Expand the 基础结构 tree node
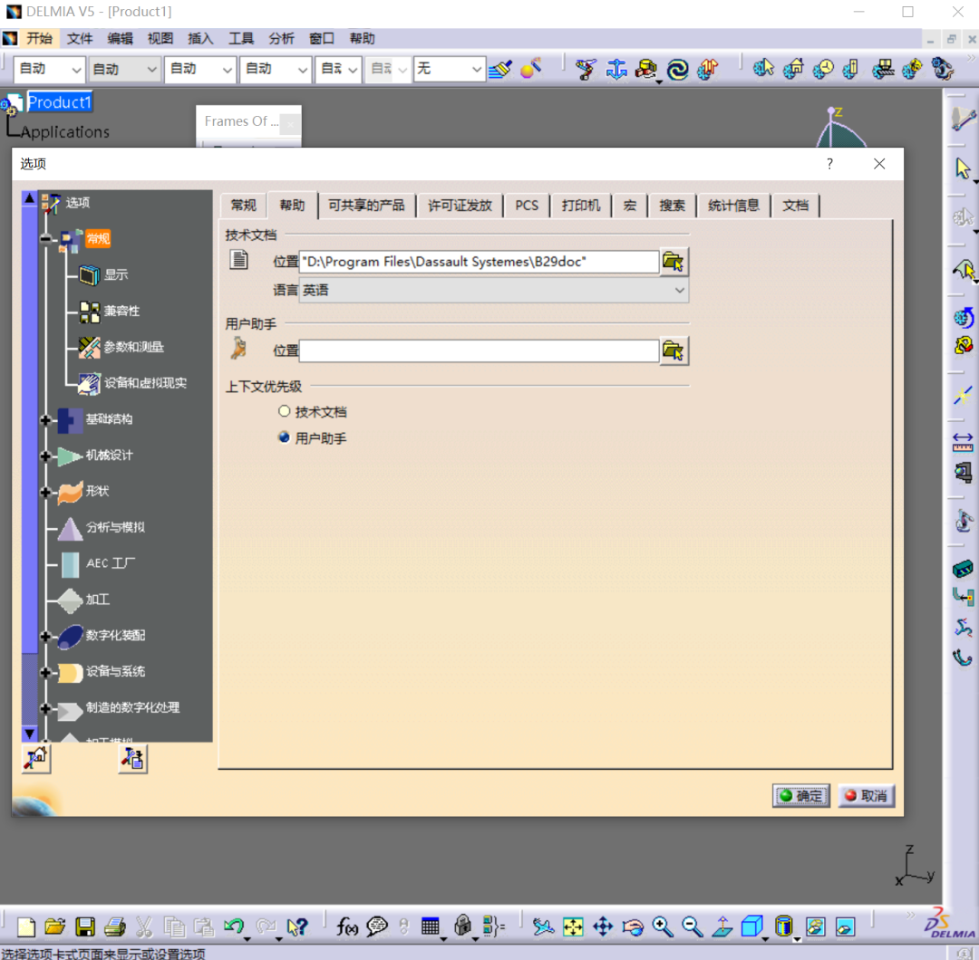 tap(45, 420)
